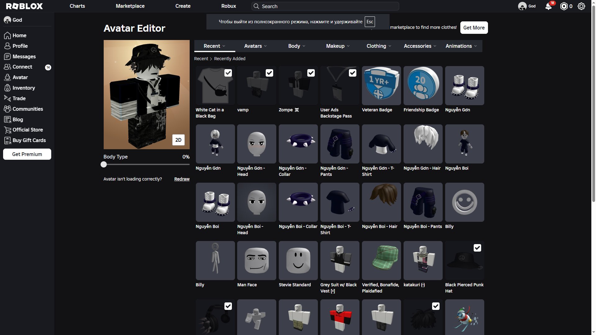Uncheck Black Pierced Punk Hat checkbox
The height and width of the screenshot is (335, 596).
[x=477, y=248]
